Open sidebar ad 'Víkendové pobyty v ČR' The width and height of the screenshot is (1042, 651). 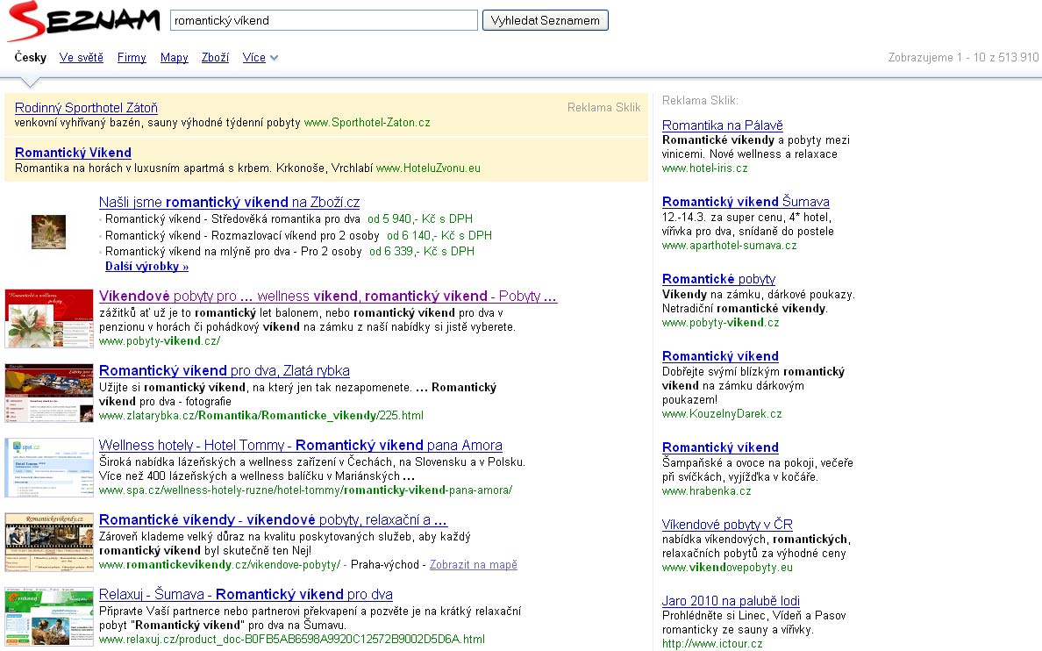pyautogui.click(x=727, y=524)
